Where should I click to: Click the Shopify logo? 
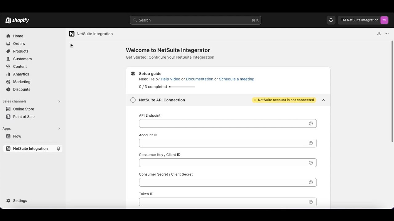[x=17, y=20]
